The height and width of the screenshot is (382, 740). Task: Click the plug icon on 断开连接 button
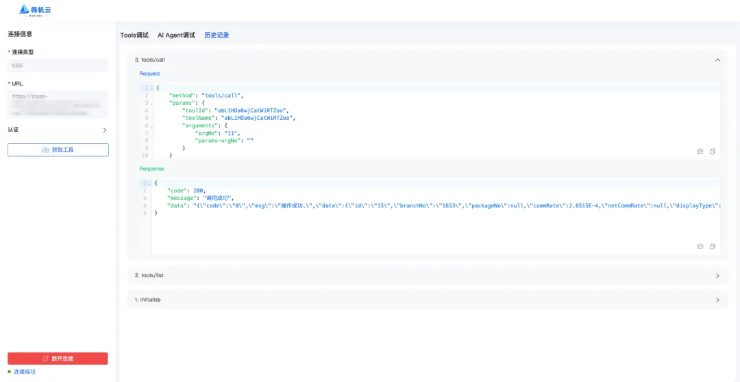coord(46,359)
